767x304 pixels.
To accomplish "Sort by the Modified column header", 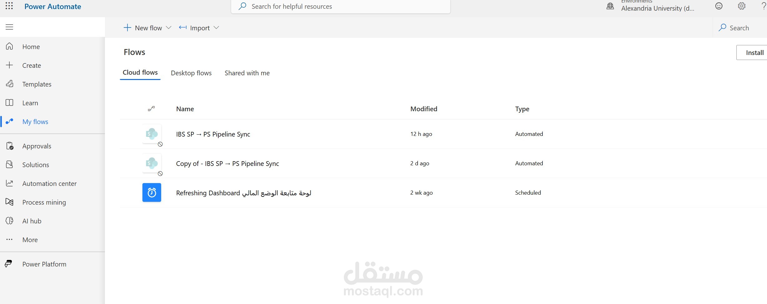I will pyautogui.click(x=424, y=109).
